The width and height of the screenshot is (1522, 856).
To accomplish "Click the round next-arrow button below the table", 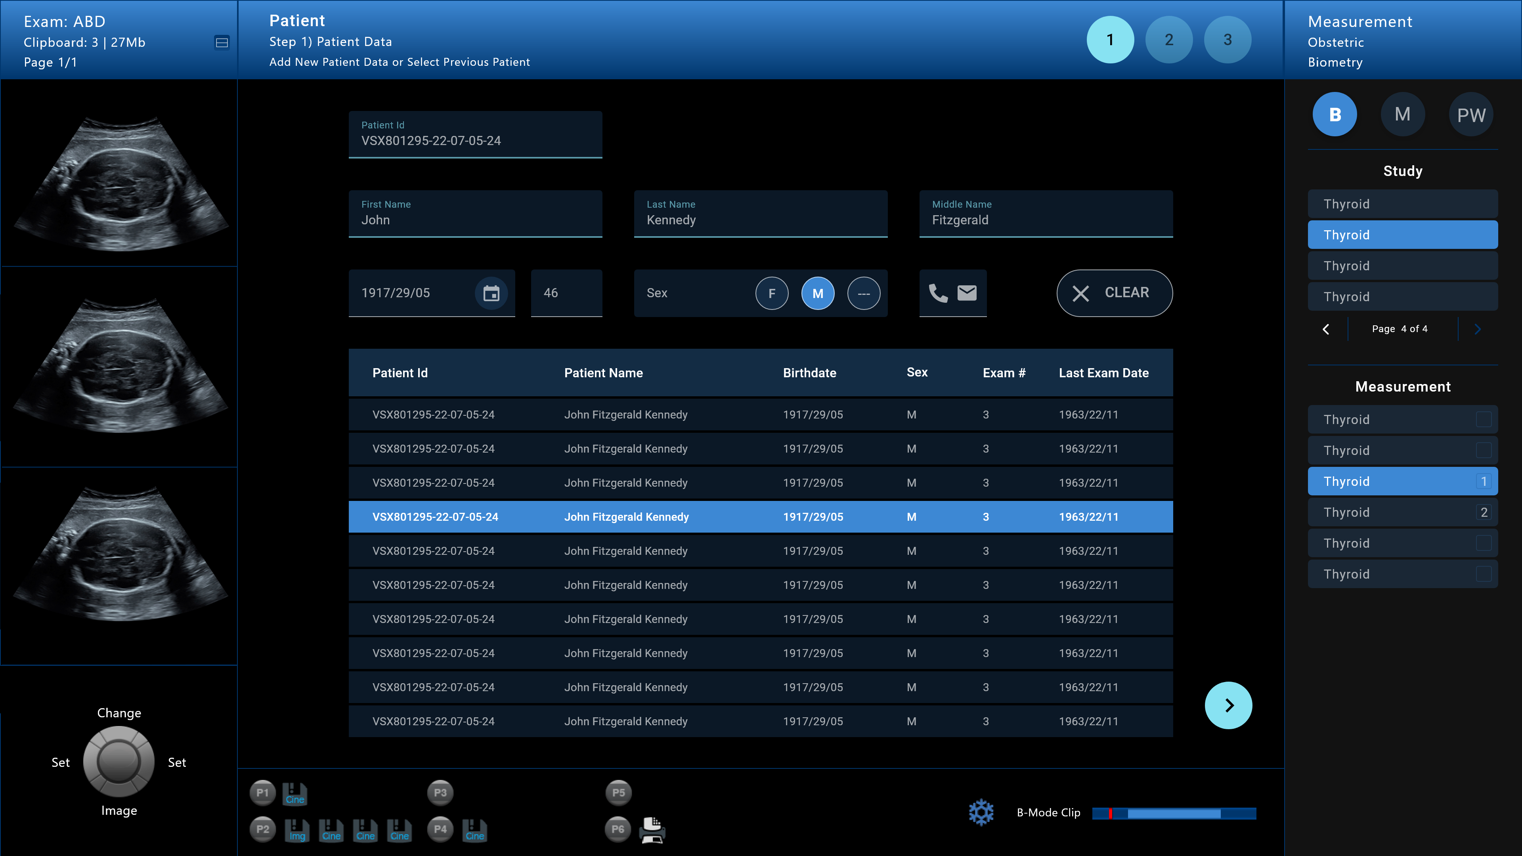I will tap(1228, 705).
